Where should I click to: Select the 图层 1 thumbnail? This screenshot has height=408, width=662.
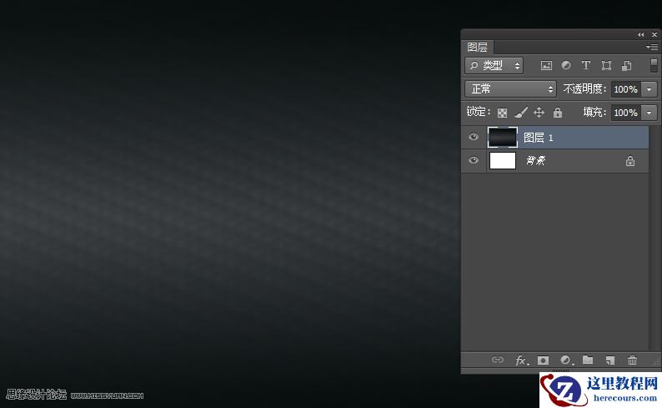coord(503,138)
